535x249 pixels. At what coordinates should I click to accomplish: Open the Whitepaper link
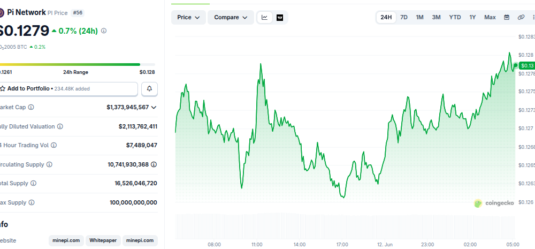tap(103, 240)
